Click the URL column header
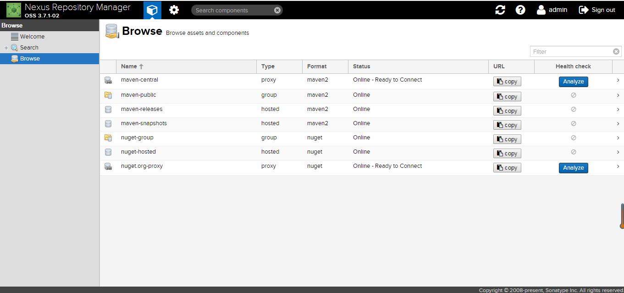The image size is (624, 293). click(511, 66)
